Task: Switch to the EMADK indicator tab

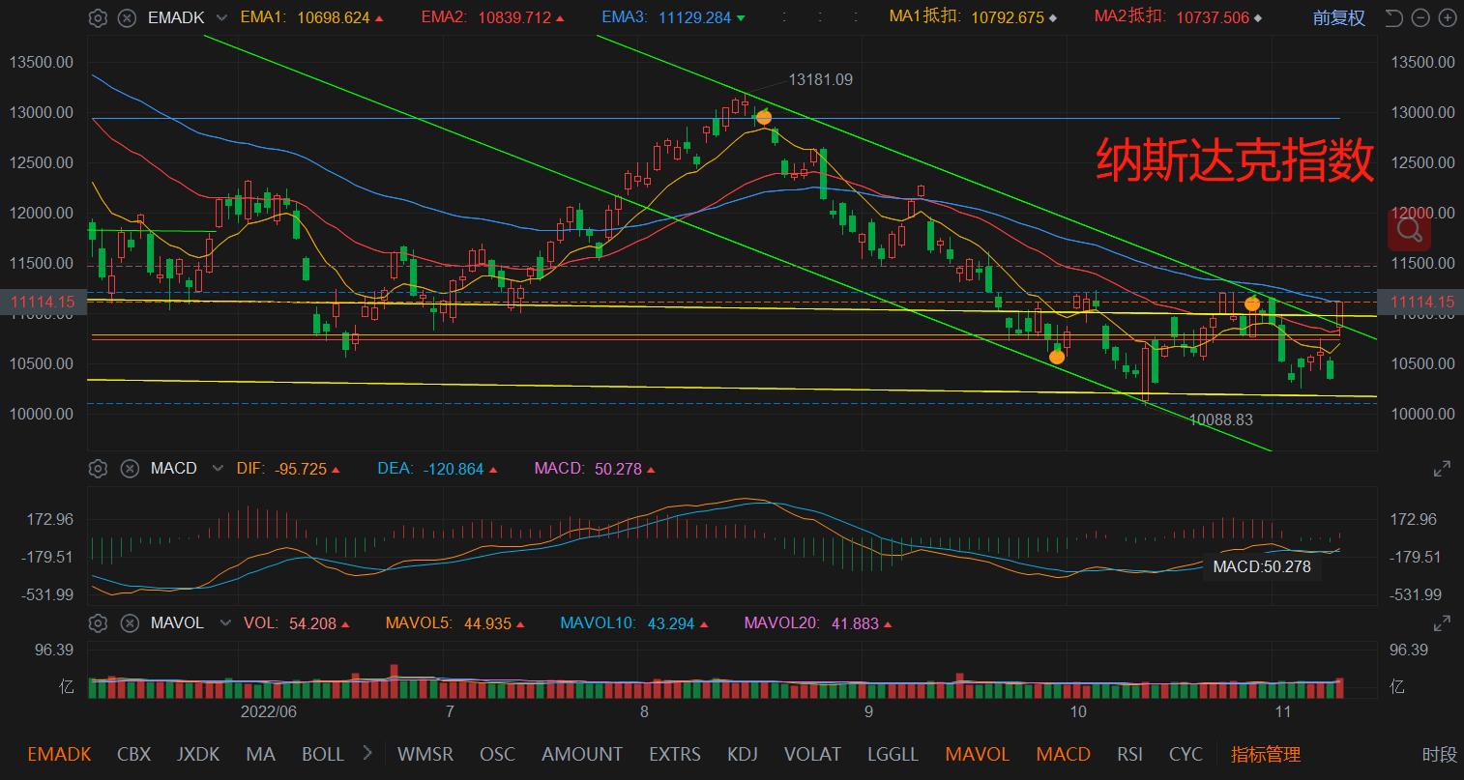Action: pyautogui.click(x=60, y=754)
